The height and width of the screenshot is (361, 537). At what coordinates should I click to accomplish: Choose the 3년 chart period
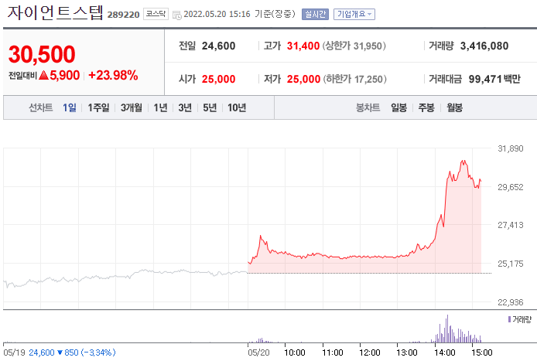(x=185, y=107)
